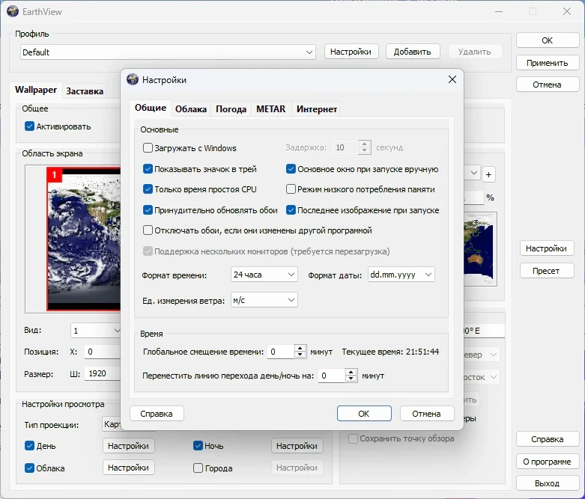Toggle Ночь checkbox in view settings

pyautogui.click(x=198, y=446)
